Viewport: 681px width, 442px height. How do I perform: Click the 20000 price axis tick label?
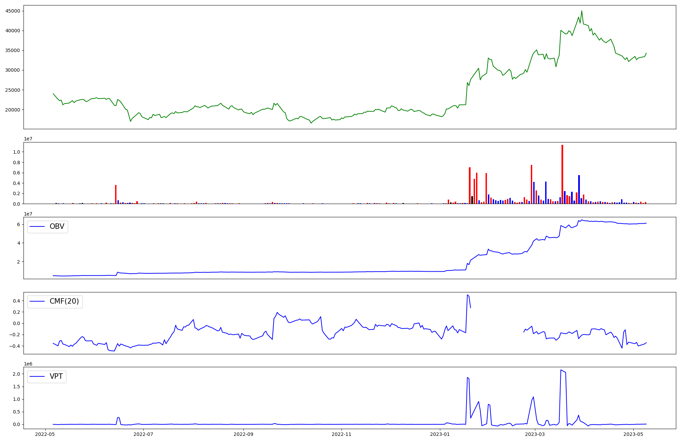(13, 110)
